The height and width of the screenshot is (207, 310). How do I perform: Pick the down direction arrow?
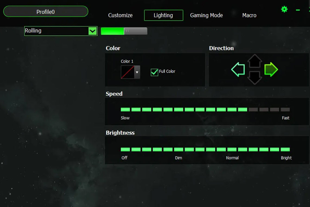(x=254, y=78)
